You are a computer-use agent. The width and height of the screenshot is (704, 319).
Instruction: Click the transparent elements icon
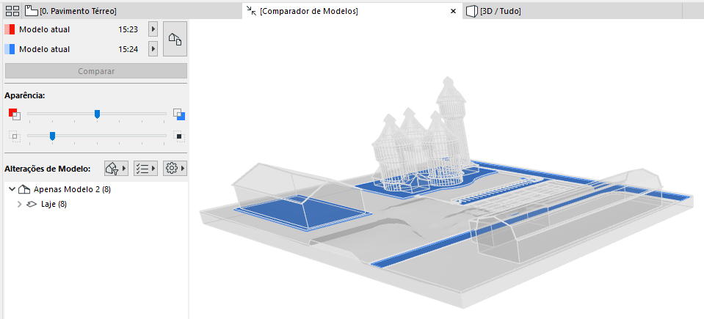pyautogui.click(x=15, y=136)
